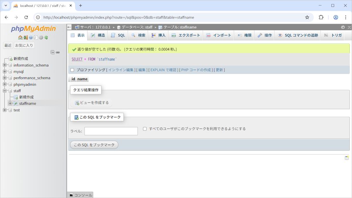Click the page settings gear in breadcrumb bar
Screen dimensions: 352x198
[343, 27]
